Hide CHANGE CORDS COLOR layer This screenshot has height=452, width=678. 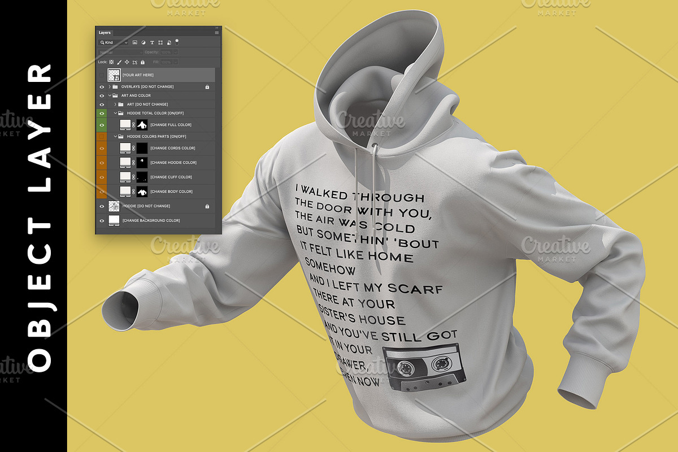coord(102,148)
